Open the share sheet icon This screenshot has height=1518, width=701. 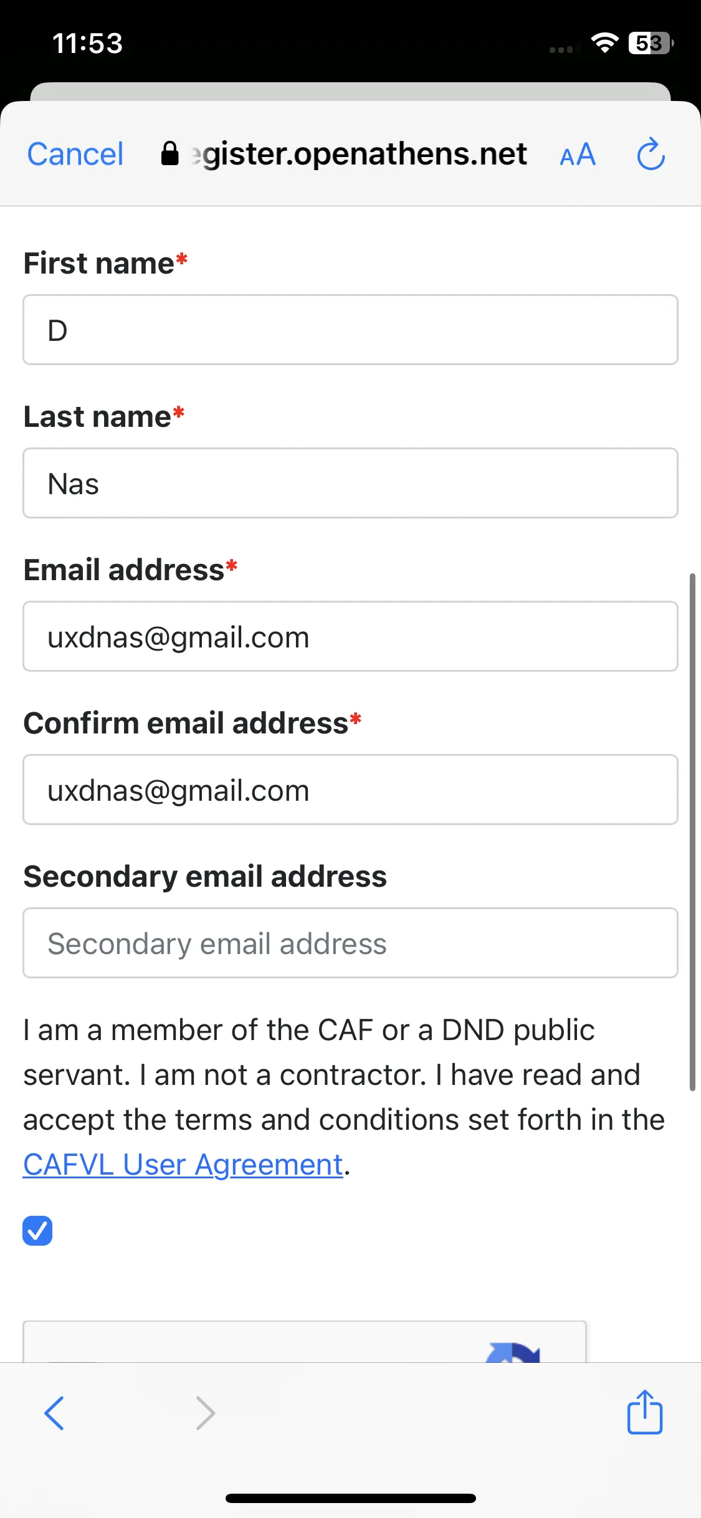644,1411
